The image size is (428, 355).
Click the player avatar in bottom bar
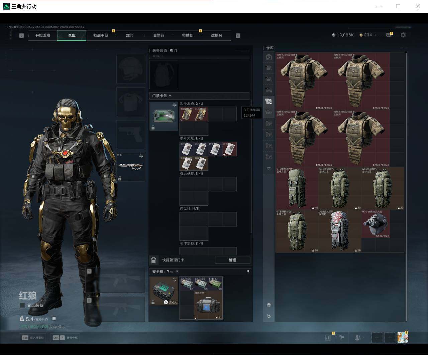[403, 338]
